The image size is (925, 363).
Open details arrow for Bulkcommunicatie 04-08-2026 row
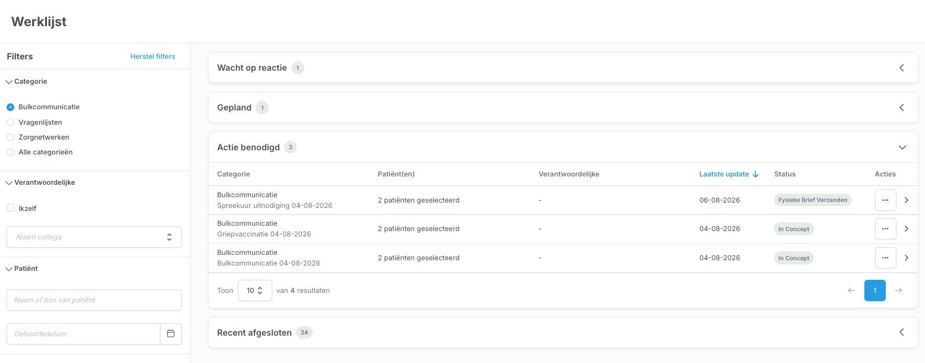[x=906, y=258]
